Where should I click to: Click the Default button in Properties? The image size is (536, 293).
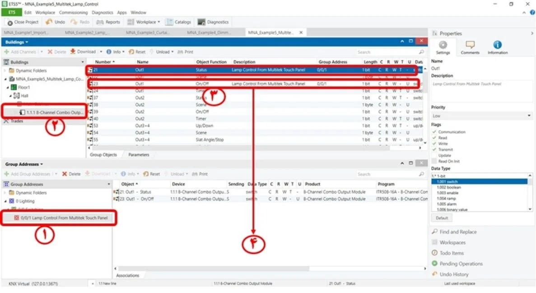click(442, 218)
